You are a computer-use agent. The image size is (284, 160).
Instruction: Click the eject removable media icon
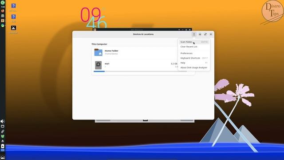tap(3, 141)
